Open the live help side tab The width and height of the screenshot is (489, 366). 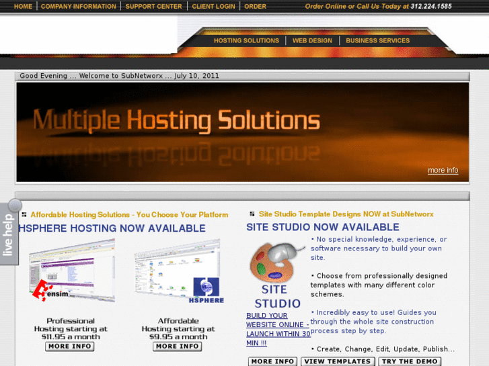(x=9, y=232)
